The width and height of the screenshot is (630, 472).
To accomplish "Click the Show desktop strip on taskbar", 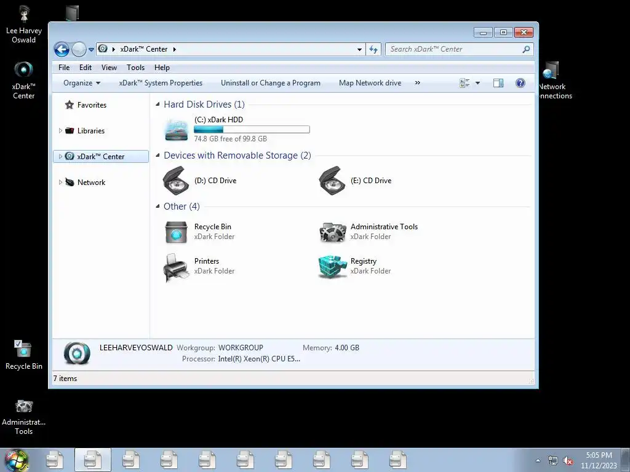I will coord(626,460).
